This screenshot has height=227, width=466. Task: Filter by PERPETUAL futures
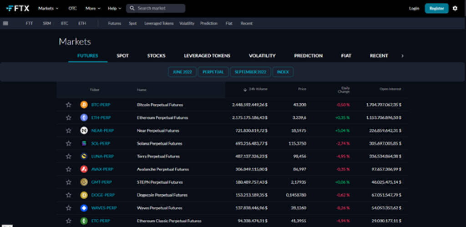click(x=213, y=72)
